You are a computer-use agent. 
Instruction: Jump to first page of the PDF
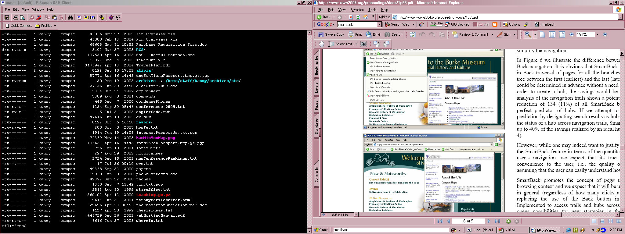(x=440, y=221)
